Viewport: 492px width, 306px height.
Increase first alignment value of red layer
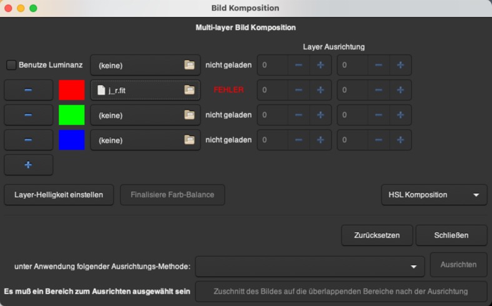320,90
